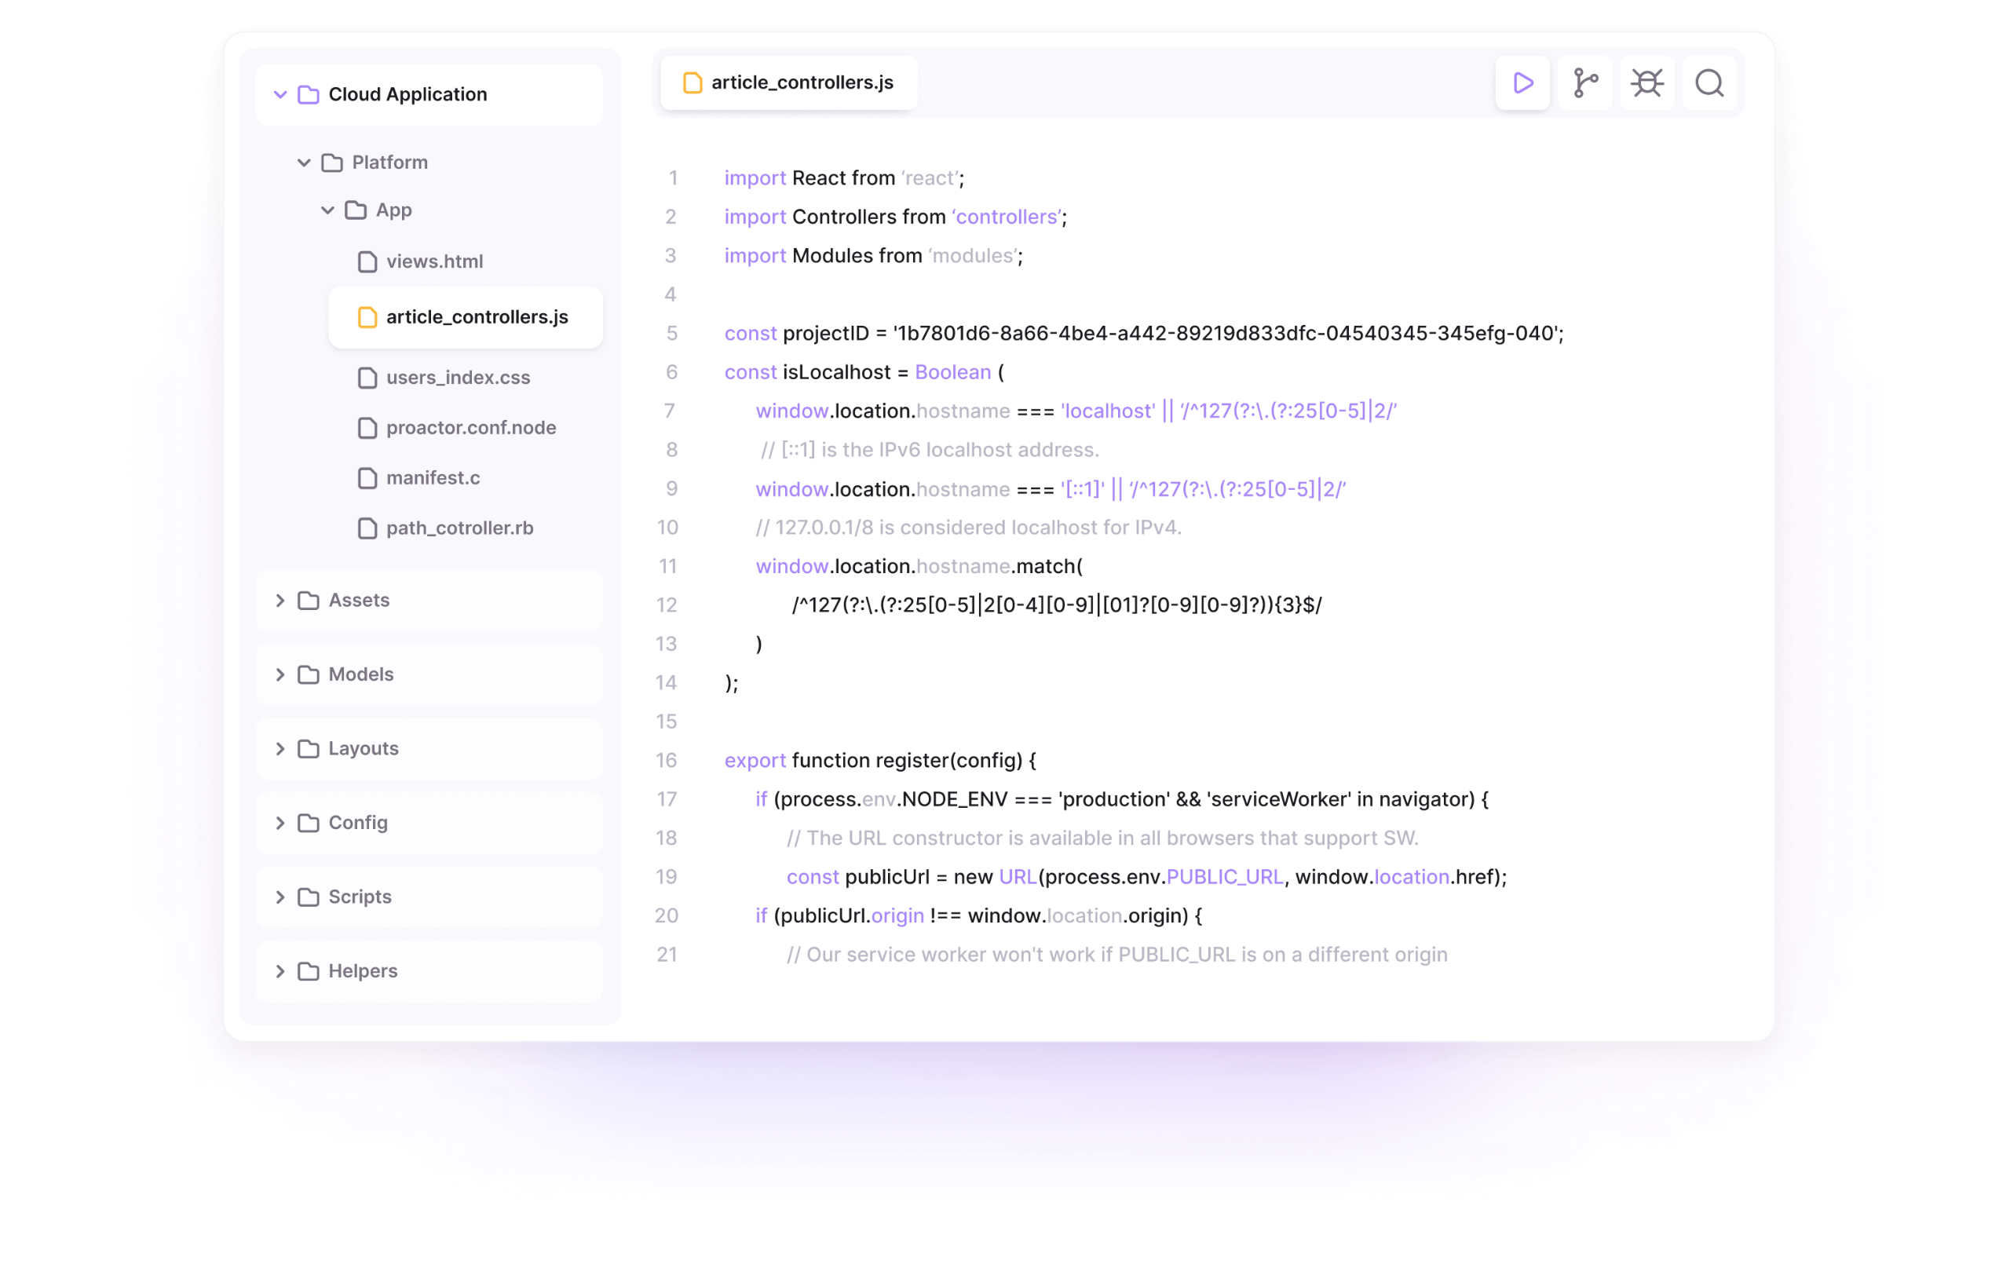Collapse the App folder chevron
The height and width of the screenshot is (1286, 2010).
pyautogui.click(x=328, y=210)
